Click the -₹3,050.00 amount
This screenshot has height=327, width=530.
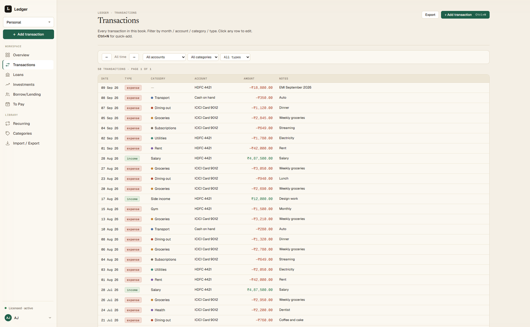point(262,169)
